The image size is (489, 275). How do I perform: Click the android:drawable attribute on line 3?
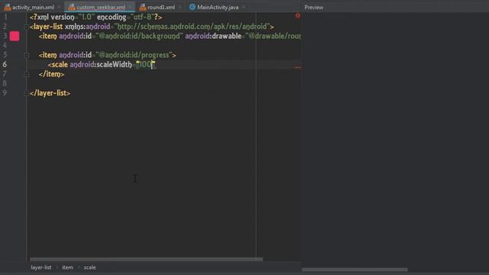pos(213,36)
